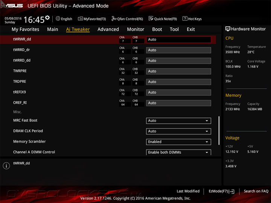Open the Memory Scrambler dropdown

178,142
